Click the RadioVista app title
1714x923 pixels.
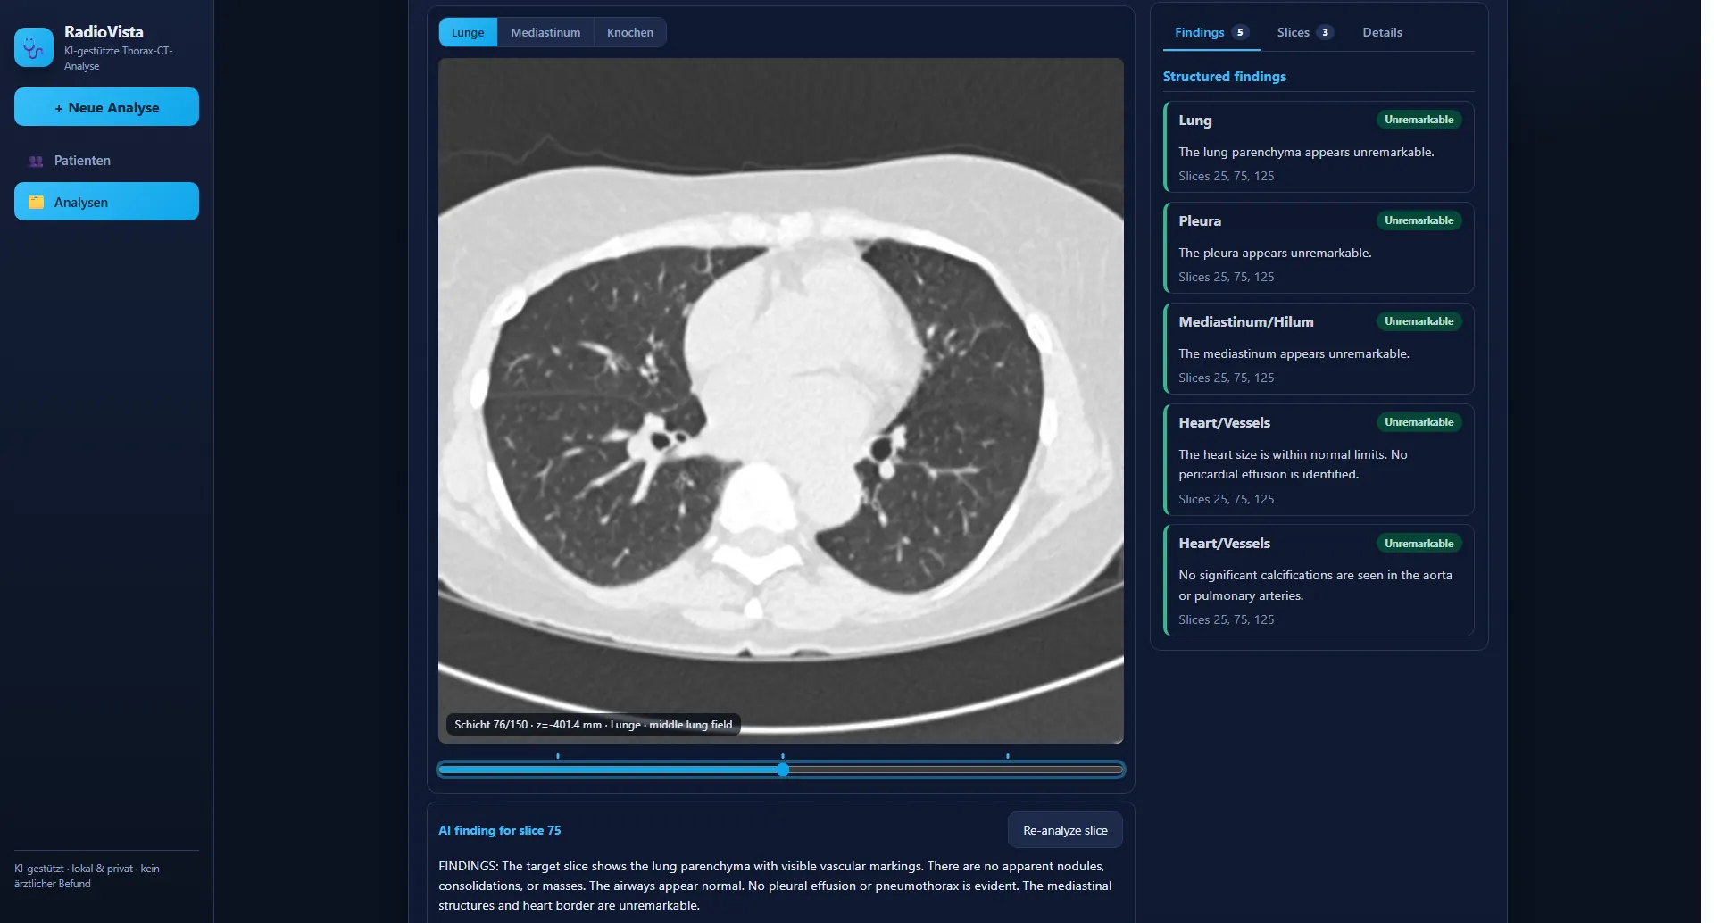pyautogui.click(x=104, y=31)
